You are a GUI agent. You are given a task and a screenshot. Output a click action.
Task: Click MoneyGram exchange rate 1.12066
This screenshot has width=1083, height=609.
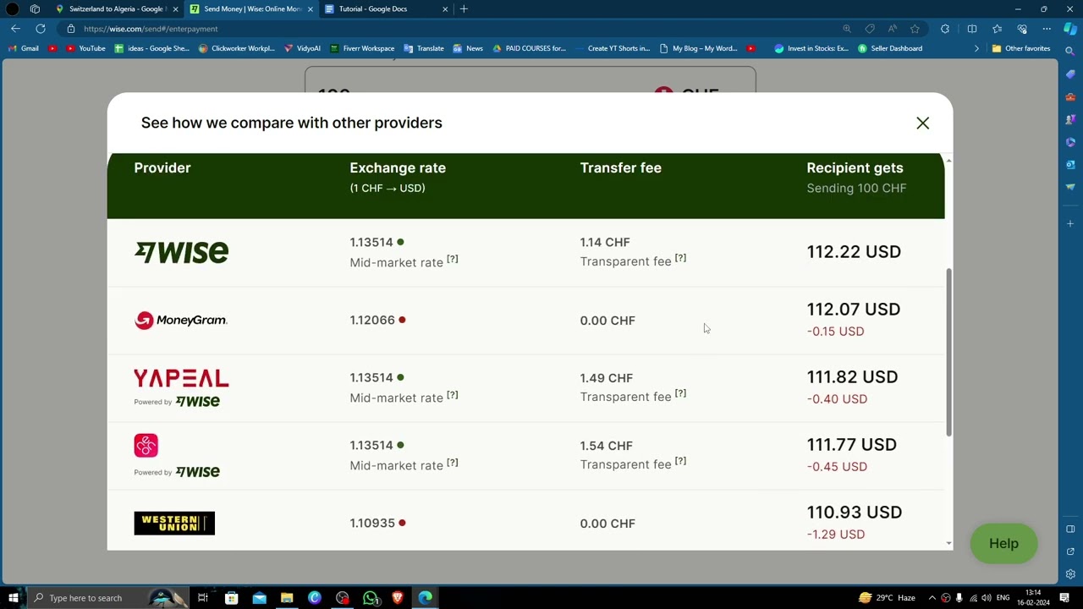tap(372, 320)
